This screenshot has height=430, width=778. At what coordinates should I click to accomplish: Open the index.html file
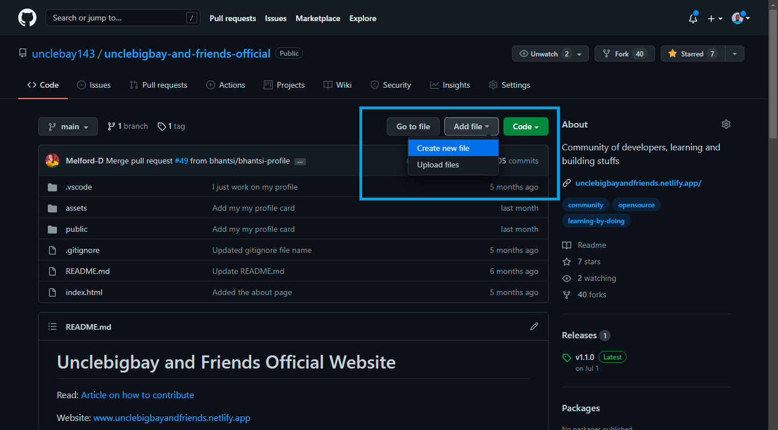click(x=84, y=292)
